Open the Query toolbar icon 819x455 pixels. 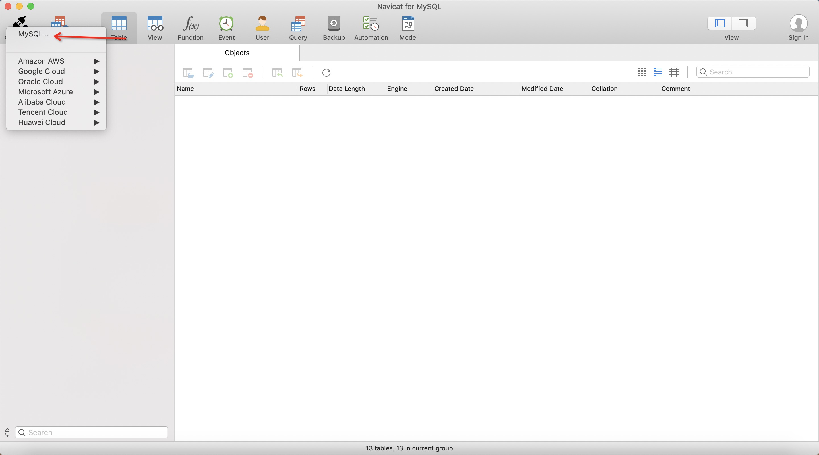298,24
